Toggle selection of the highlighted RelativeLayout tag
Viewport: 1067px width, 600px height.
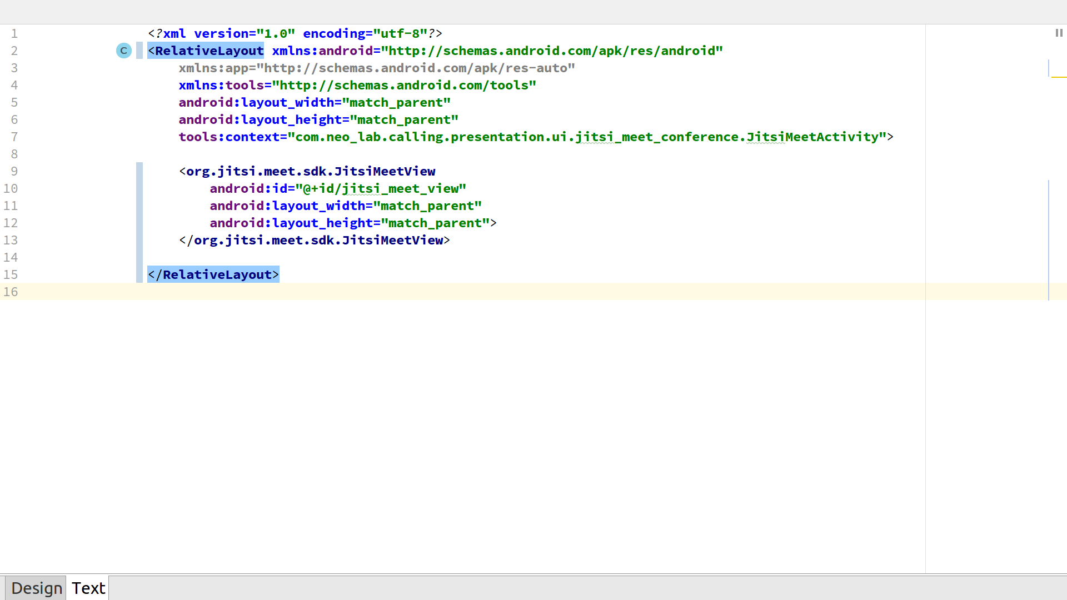(x=206, y=51)
